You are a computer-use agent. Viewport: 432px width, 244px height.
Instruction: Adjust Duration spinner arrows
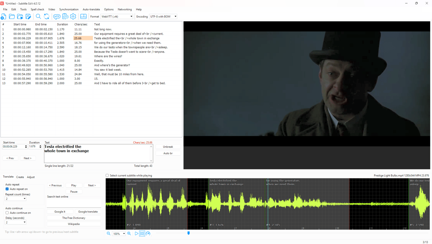[x=40, y=147]
